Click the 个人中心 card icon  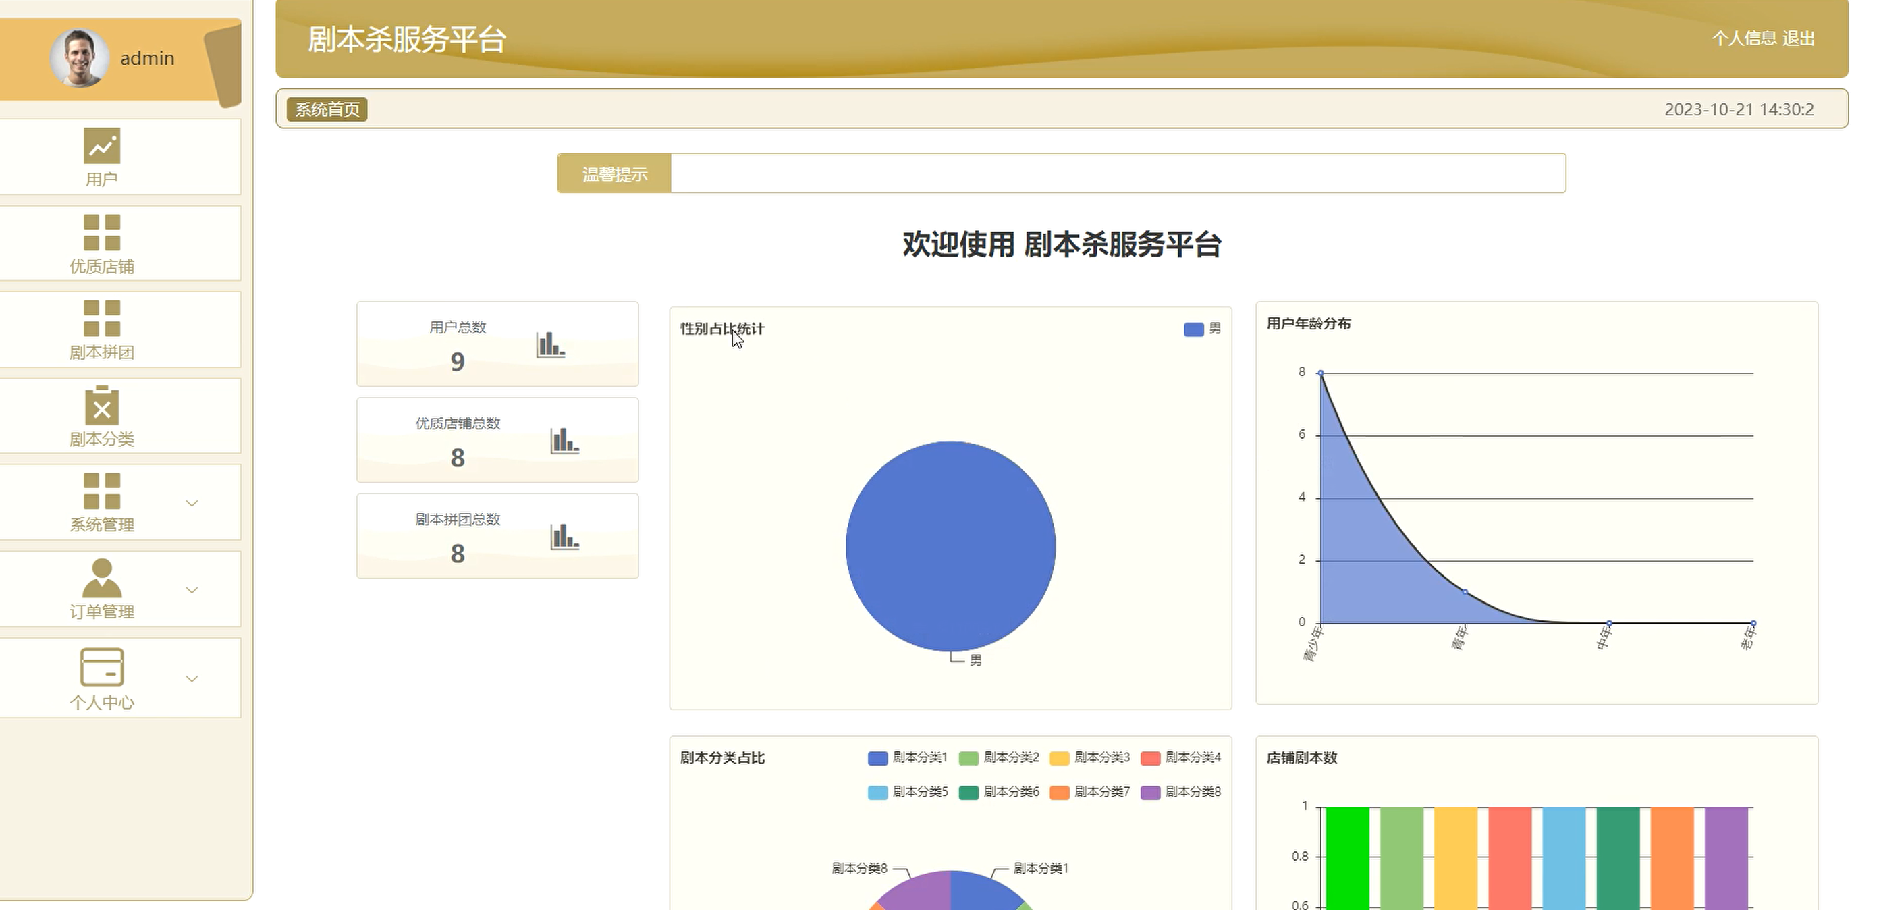tap(101, 667)
